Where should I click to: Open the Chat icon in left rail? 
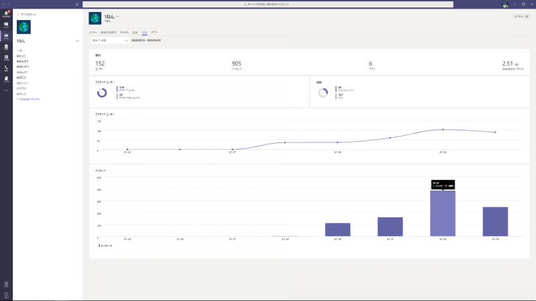pyautogui.click(x=6, y=25)
